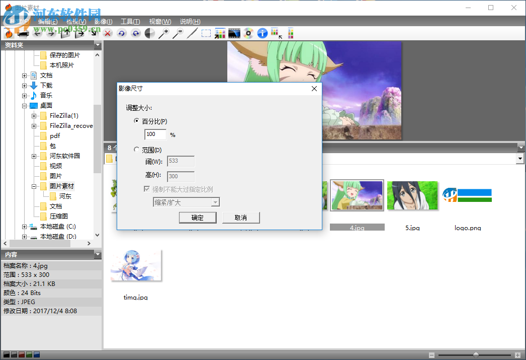Viewport: 526px width, 360px height.
Task: Select the timg.jpg thumbnail
Action: coord(136,265)
